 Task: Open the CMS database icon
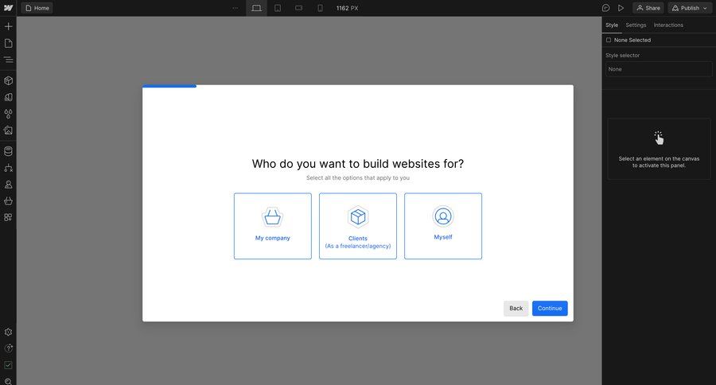click(x=8, y=151)
